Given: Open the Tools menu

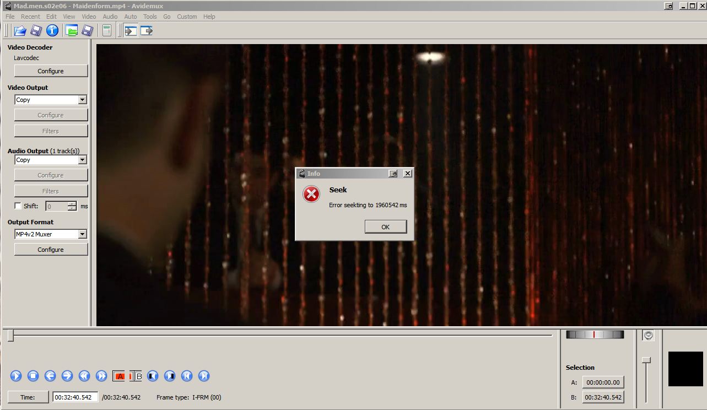Looking at the screenshot, I should tap(150, 17).
